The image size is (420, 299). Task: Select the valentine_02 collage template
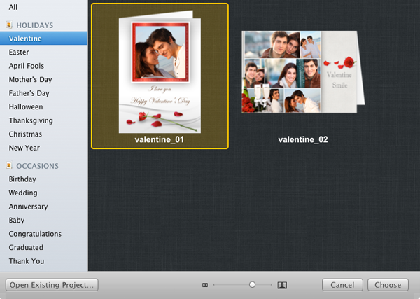pyautogui.click(x=302, y=72)
